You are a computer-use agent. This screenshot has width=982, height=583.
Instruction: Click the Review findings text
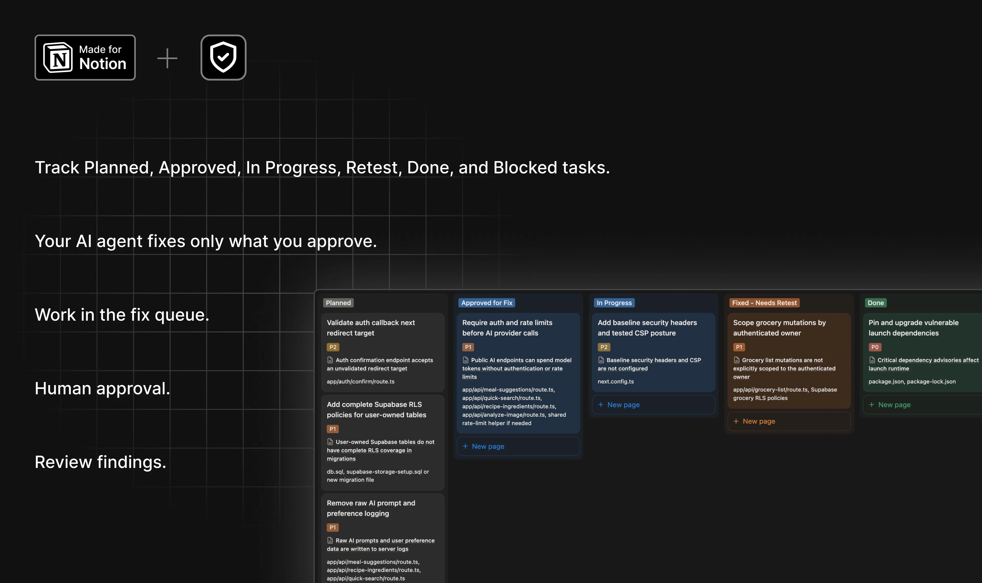(x=100, y=462)
